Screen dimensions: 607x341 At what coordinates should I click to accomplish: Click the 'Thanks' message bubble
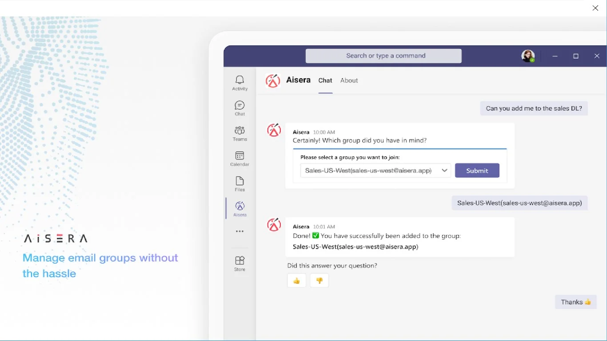tap(576, 302)
